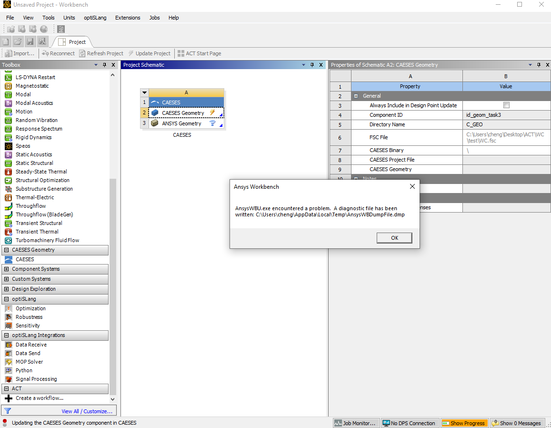The width and height of the screenshot is (551, 428).
Task: Collapse the ACT toolbox group
Action: click(6, 388)
